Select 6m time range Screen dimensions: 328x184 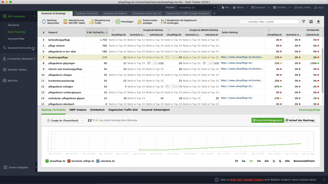[266, 161]
